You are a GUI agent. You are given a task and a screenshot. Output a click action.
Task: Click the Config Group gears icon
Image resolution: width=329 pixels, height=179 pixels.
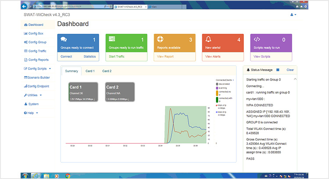click(x=26, y=42)
